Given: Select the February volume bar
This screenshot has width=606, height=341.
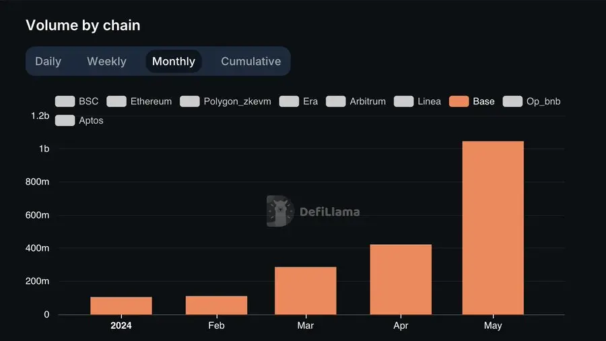Looking at the screenshot, I should tap(216, 305).
